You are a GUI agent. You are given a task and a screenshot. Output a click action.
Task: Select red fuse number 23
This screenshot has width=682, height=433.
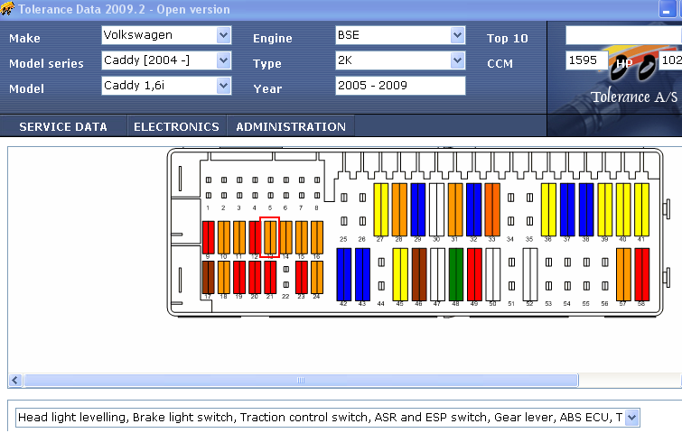pos(302,277)
